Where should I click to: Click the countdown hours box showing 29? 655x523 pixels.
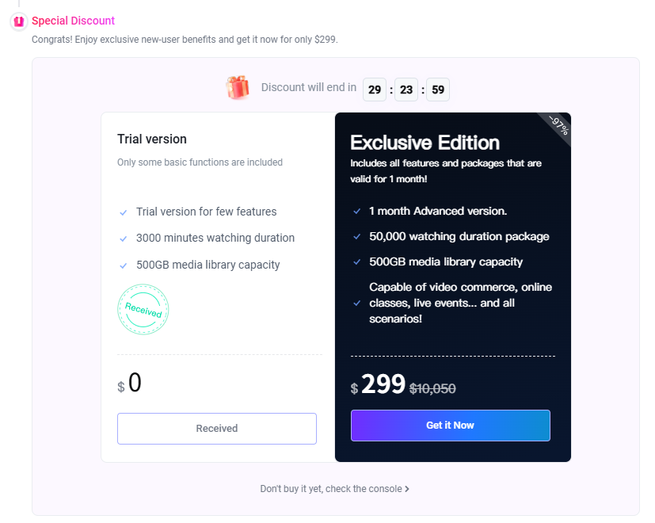[375, 90]
